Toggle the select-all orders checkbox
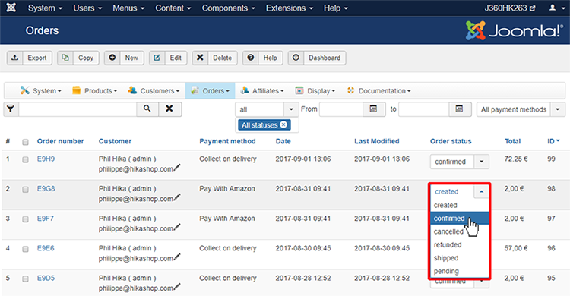The image size is (570, 296). (25, 142)
